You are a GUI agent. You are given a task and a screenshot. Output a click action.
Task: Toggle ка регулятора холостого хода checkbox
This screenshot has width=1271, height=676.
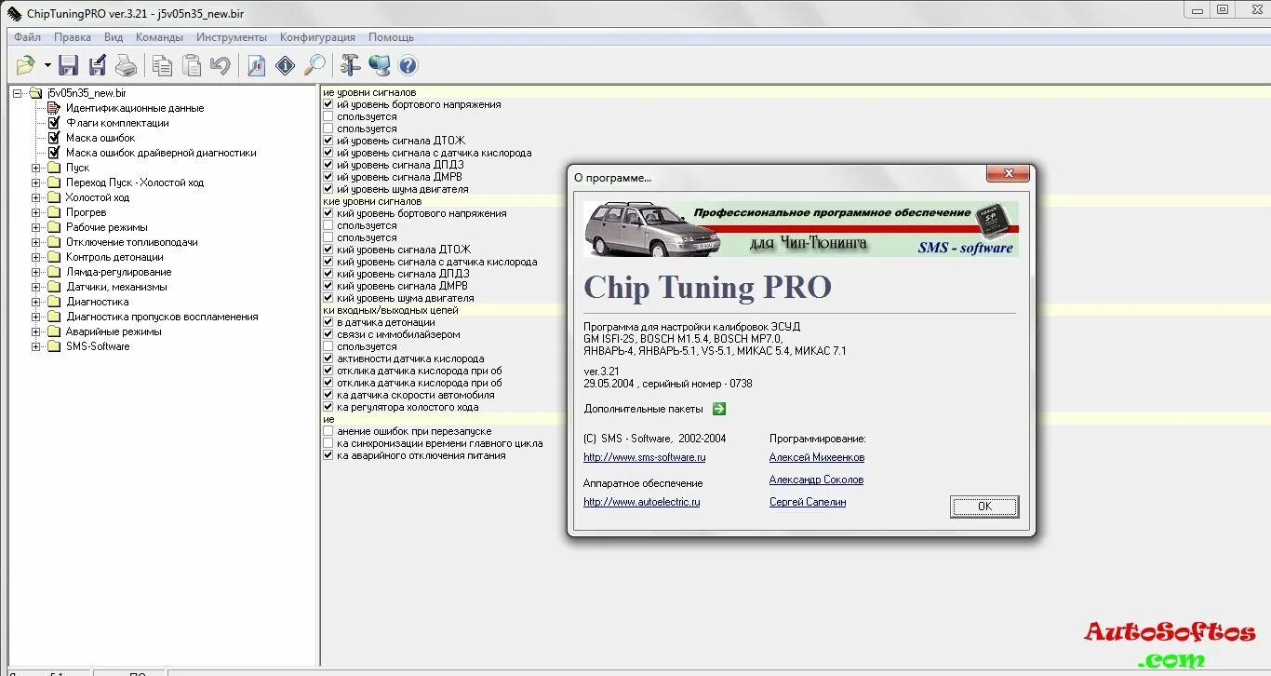pyautogui.click(x=328, y=407)
